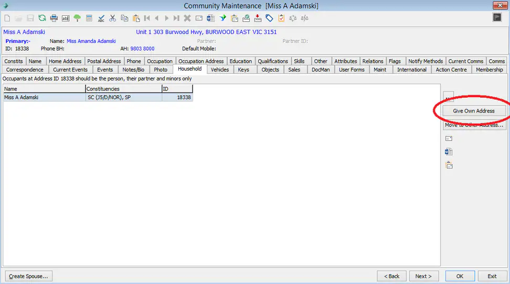This screenshot has width=510, height=284.
Task: Open the Membership tab
Action: click(489, 70)
